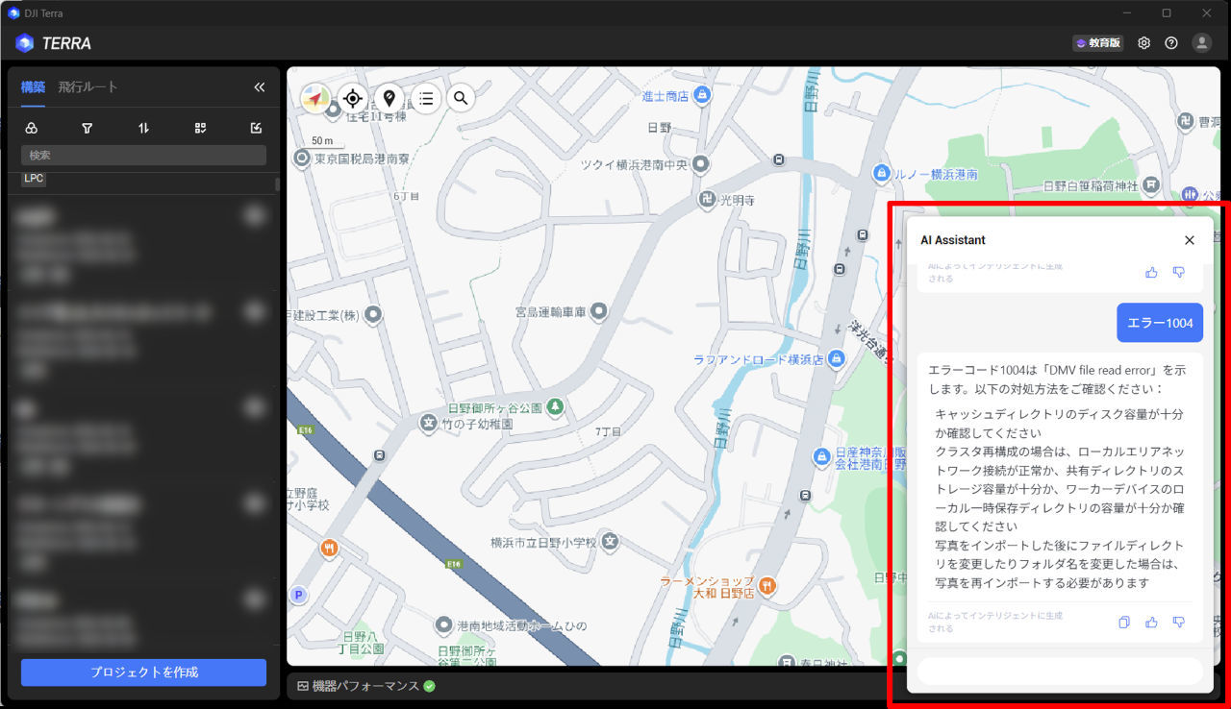The width and height of the screenshot is (1231, 709).
Task: Click the blue P parking marker
Action: click(298, 596)
